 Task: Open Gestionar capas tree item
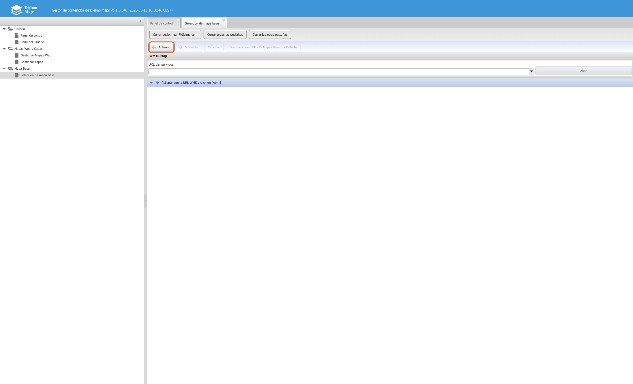(32, 62)
